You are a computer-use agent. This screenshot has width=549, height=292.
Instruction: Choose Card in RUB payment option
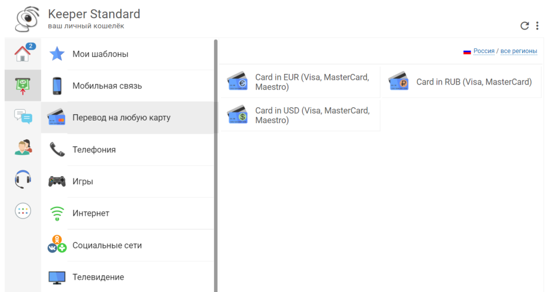[x=462, y=82]
